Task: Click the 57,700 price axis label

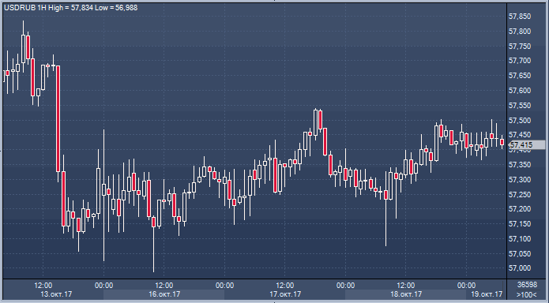Action: [520, 61]
